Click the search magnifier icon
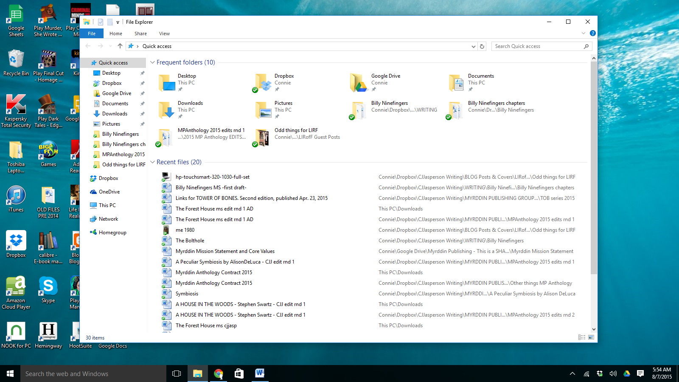The image size is (679, 382). (x=586, y=46)
